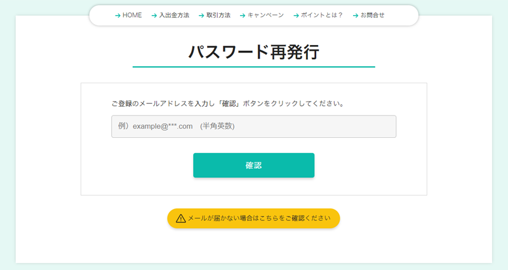The height and width of the screenshot is (270, 508).
Task: Focus the email address input field
Action: pyautogui.click(x=253, y=126)
